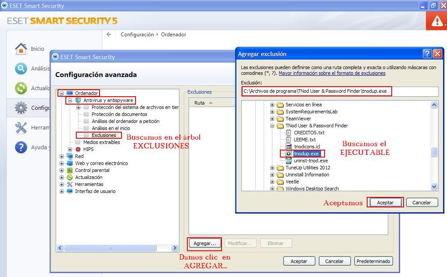
Task: Select Medios extraíbles tree item
Action: (101, 142)
